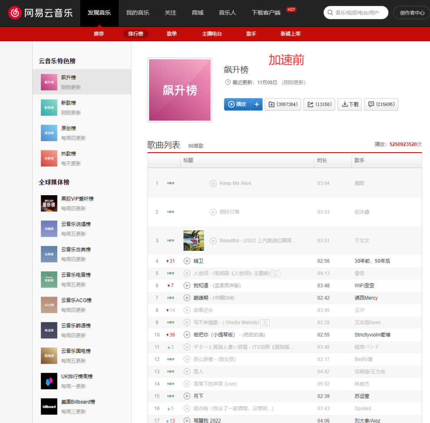Play the song 雪落下的声音 Live
The image size is (430, 423).
(187, 384)
